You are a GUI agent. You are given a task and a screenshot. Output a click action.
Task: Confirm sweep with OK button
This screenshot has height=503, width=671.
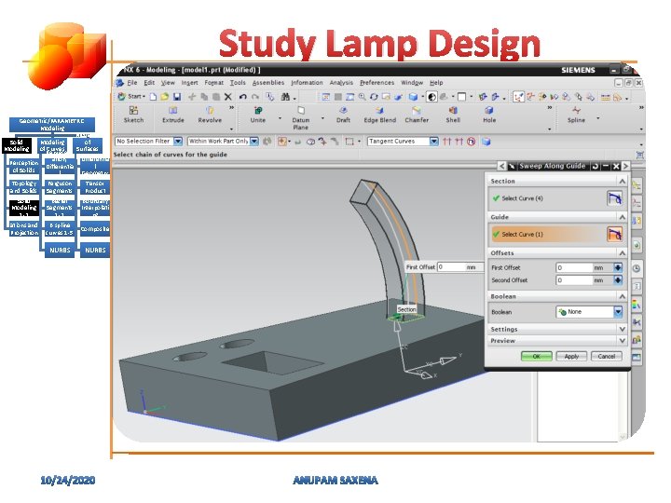tap(536, 356)
